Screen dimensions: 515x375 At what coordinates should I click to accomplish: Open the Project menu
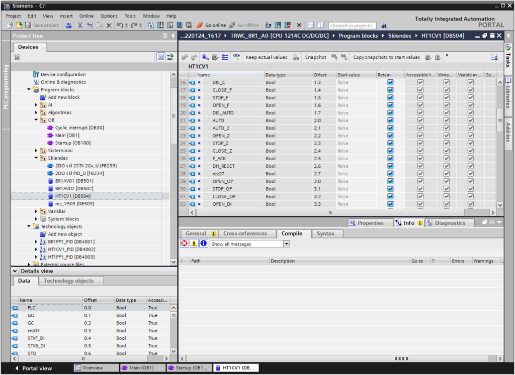tap(14, 16)
